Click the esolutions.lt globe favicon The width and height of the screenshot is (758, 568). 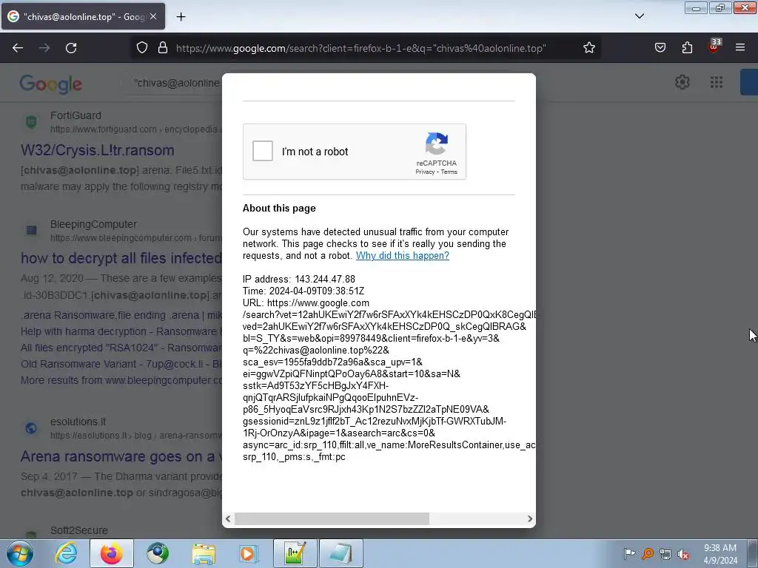(31, 428)
